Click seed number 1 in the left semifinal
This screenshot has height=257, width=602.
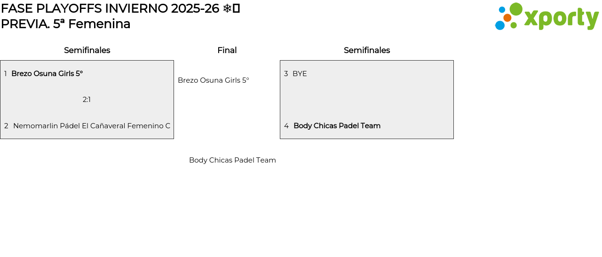point(5,74)
